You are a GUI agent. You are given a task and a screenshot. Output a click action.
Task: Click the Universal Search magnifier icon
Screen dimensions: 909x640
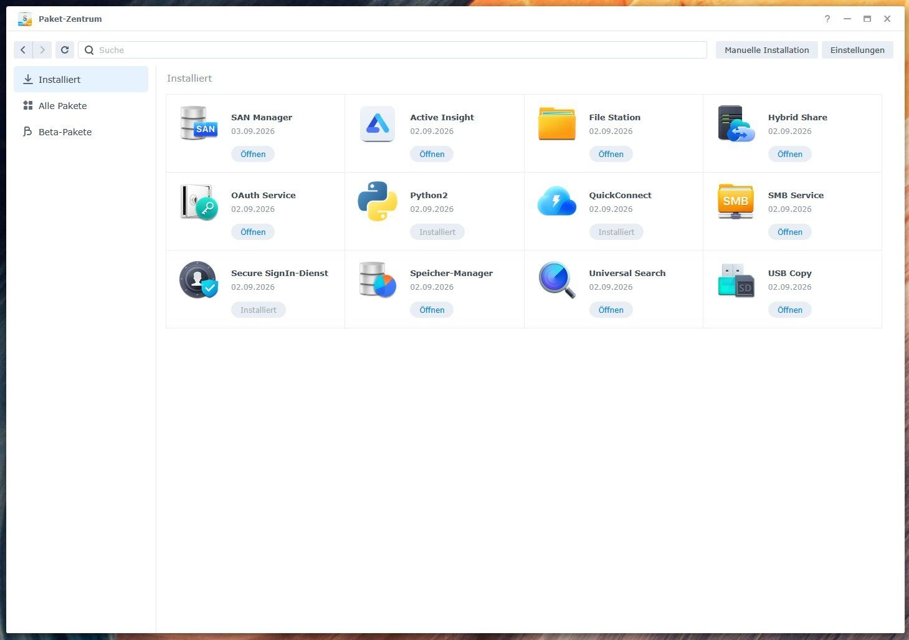[557, 279]
